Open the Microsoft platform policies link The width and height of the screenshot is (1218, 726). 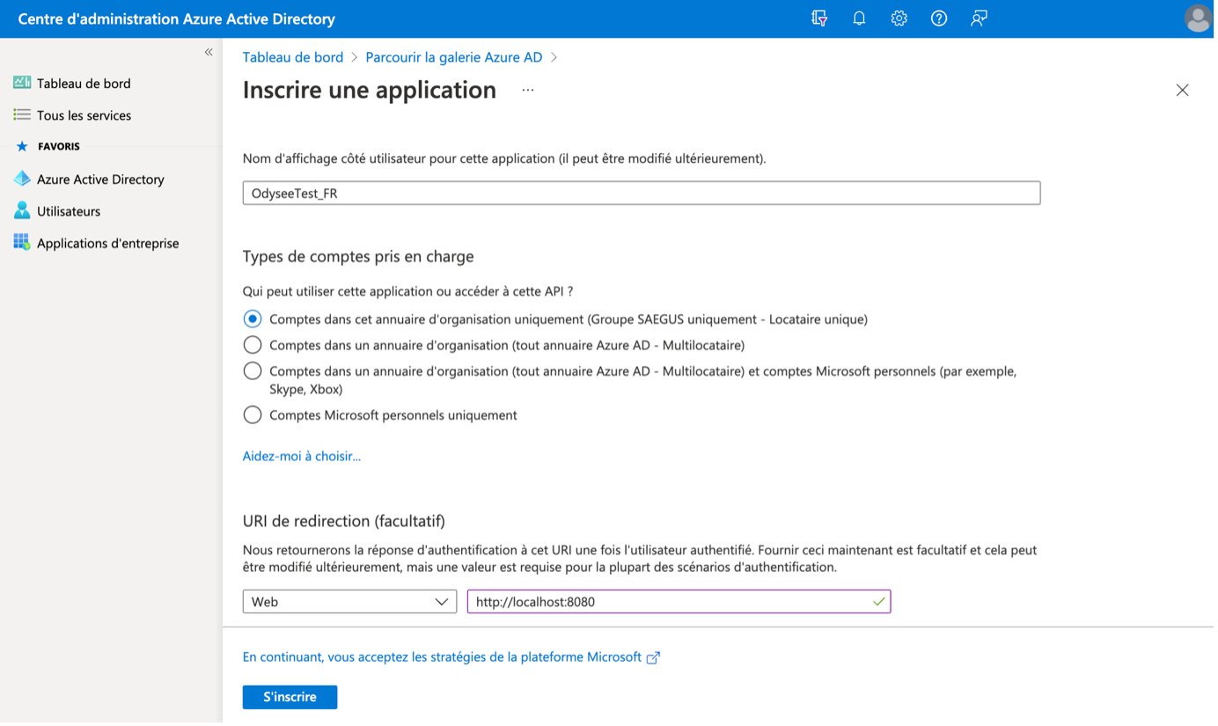click(x=444, y=659)
